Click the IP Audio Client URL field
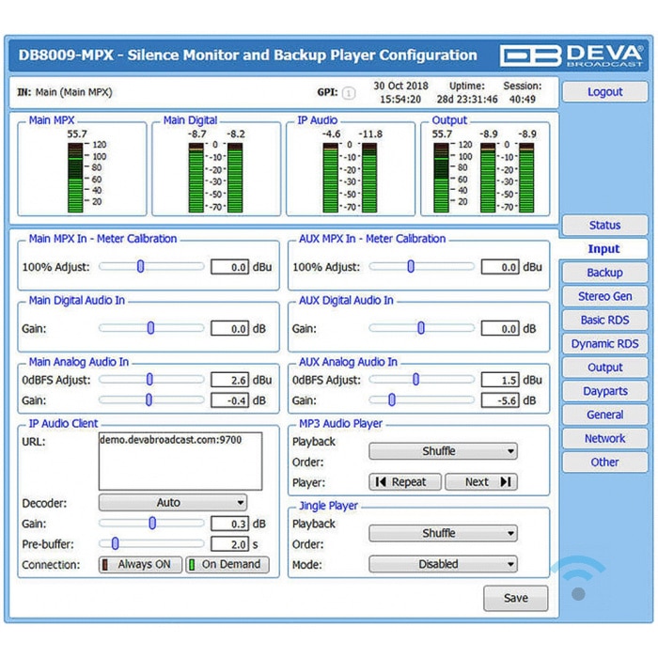The width and height of the screenshot is (658, 658). coord(180,461)
